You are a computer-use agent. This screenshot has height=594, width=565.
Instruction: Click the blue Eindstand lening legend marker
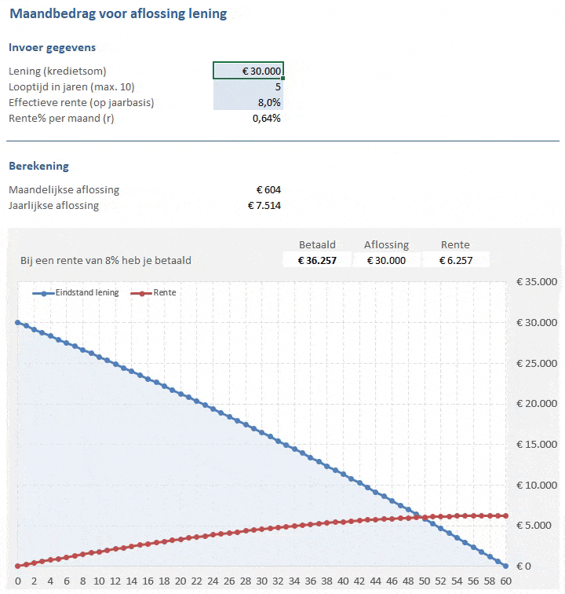44,293
